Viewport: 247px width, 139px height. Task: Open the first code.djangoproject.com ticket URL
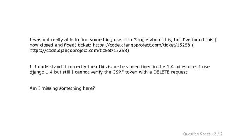point(142,45)
